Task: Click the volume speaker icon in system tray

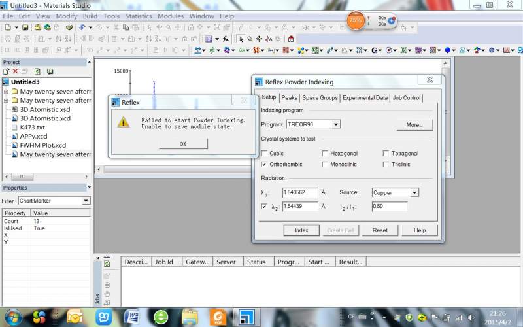Action: pos(470,317)
